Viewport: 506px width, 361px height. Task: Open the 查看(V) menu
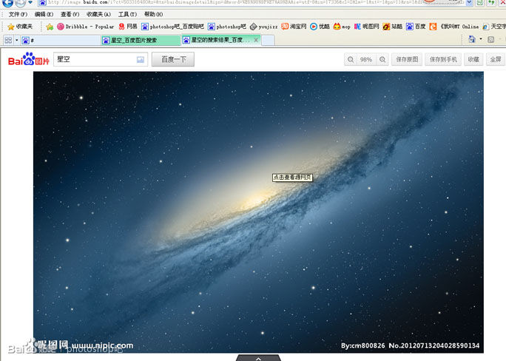click(70, 14)
